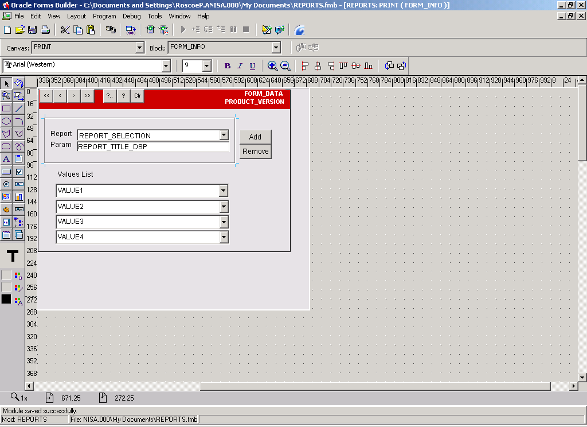Click the Zoom Out magnifier icon
Screen dimensions: 587x427
click(x=285, y=66)
